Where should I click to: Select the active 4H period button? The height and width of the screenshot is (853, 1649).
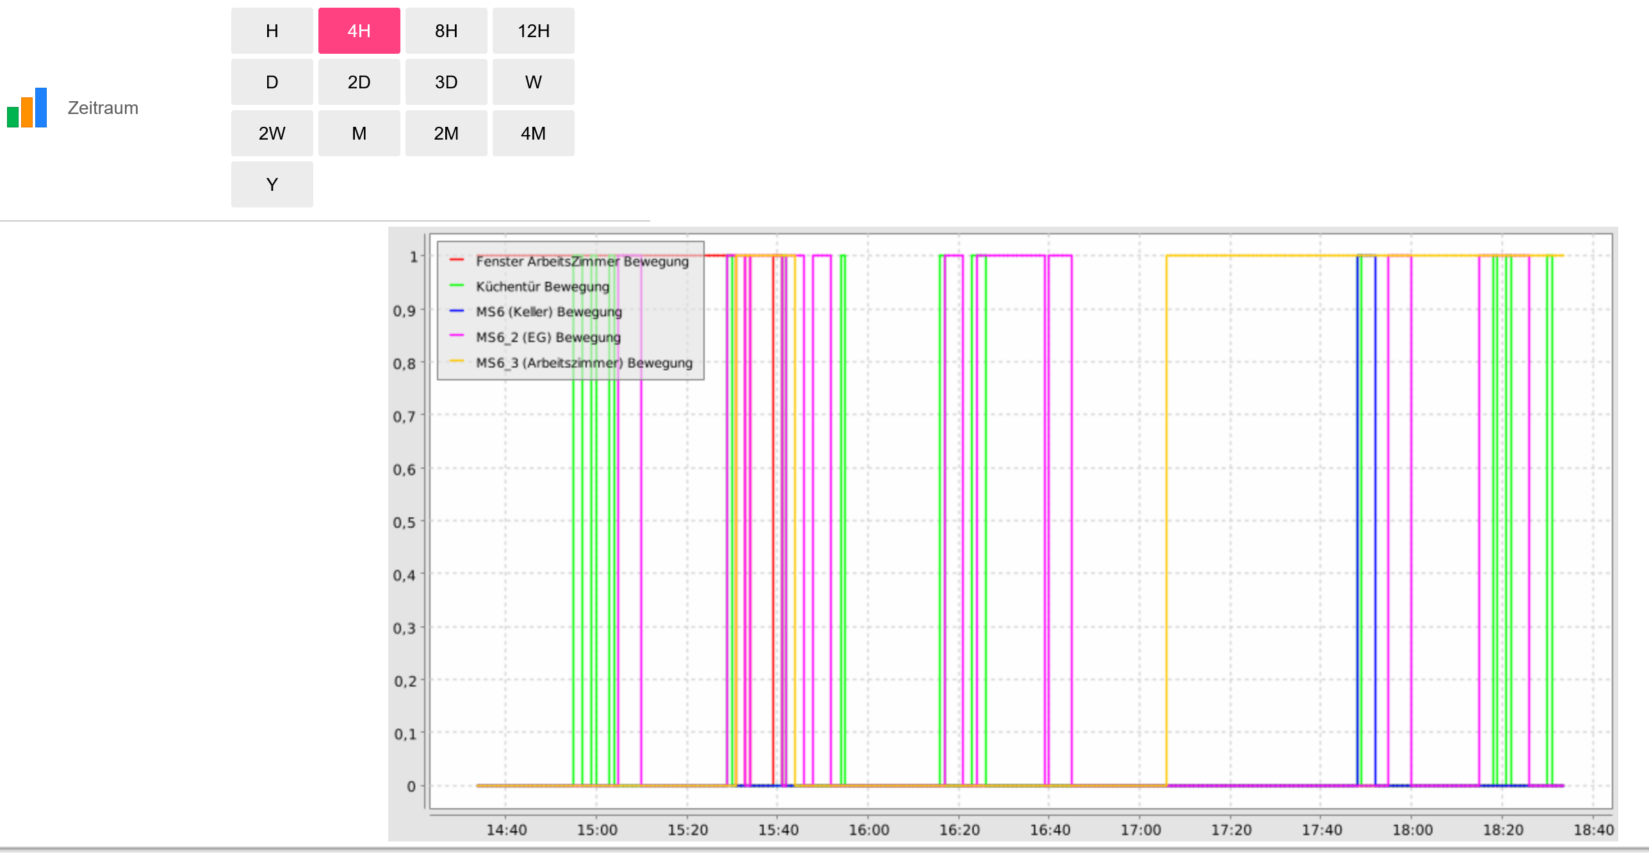point(359,31)
